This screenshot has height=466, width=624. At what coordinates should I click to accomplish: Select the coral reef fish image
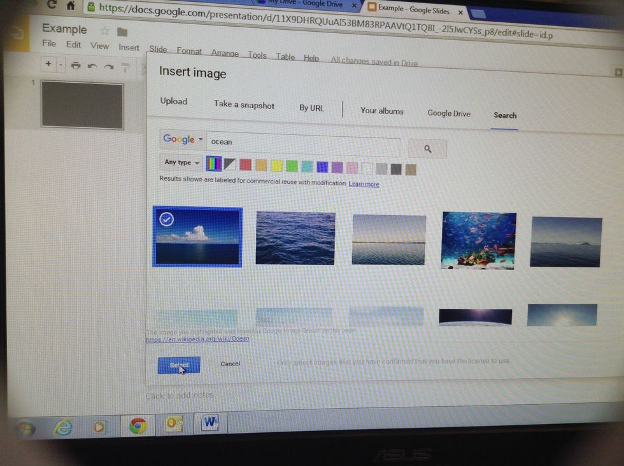pos(478,241)
